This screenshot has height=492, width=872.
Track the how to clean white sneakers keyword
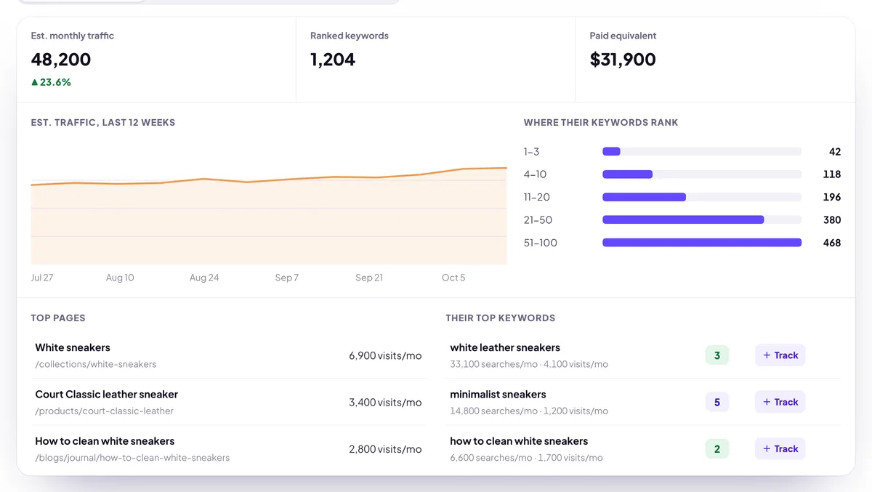[x=780, y=448]
